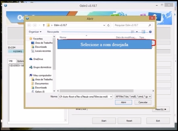Click the Favoritos star icon
The height and width of the screenshot is (131, 178).
(31, 39)
